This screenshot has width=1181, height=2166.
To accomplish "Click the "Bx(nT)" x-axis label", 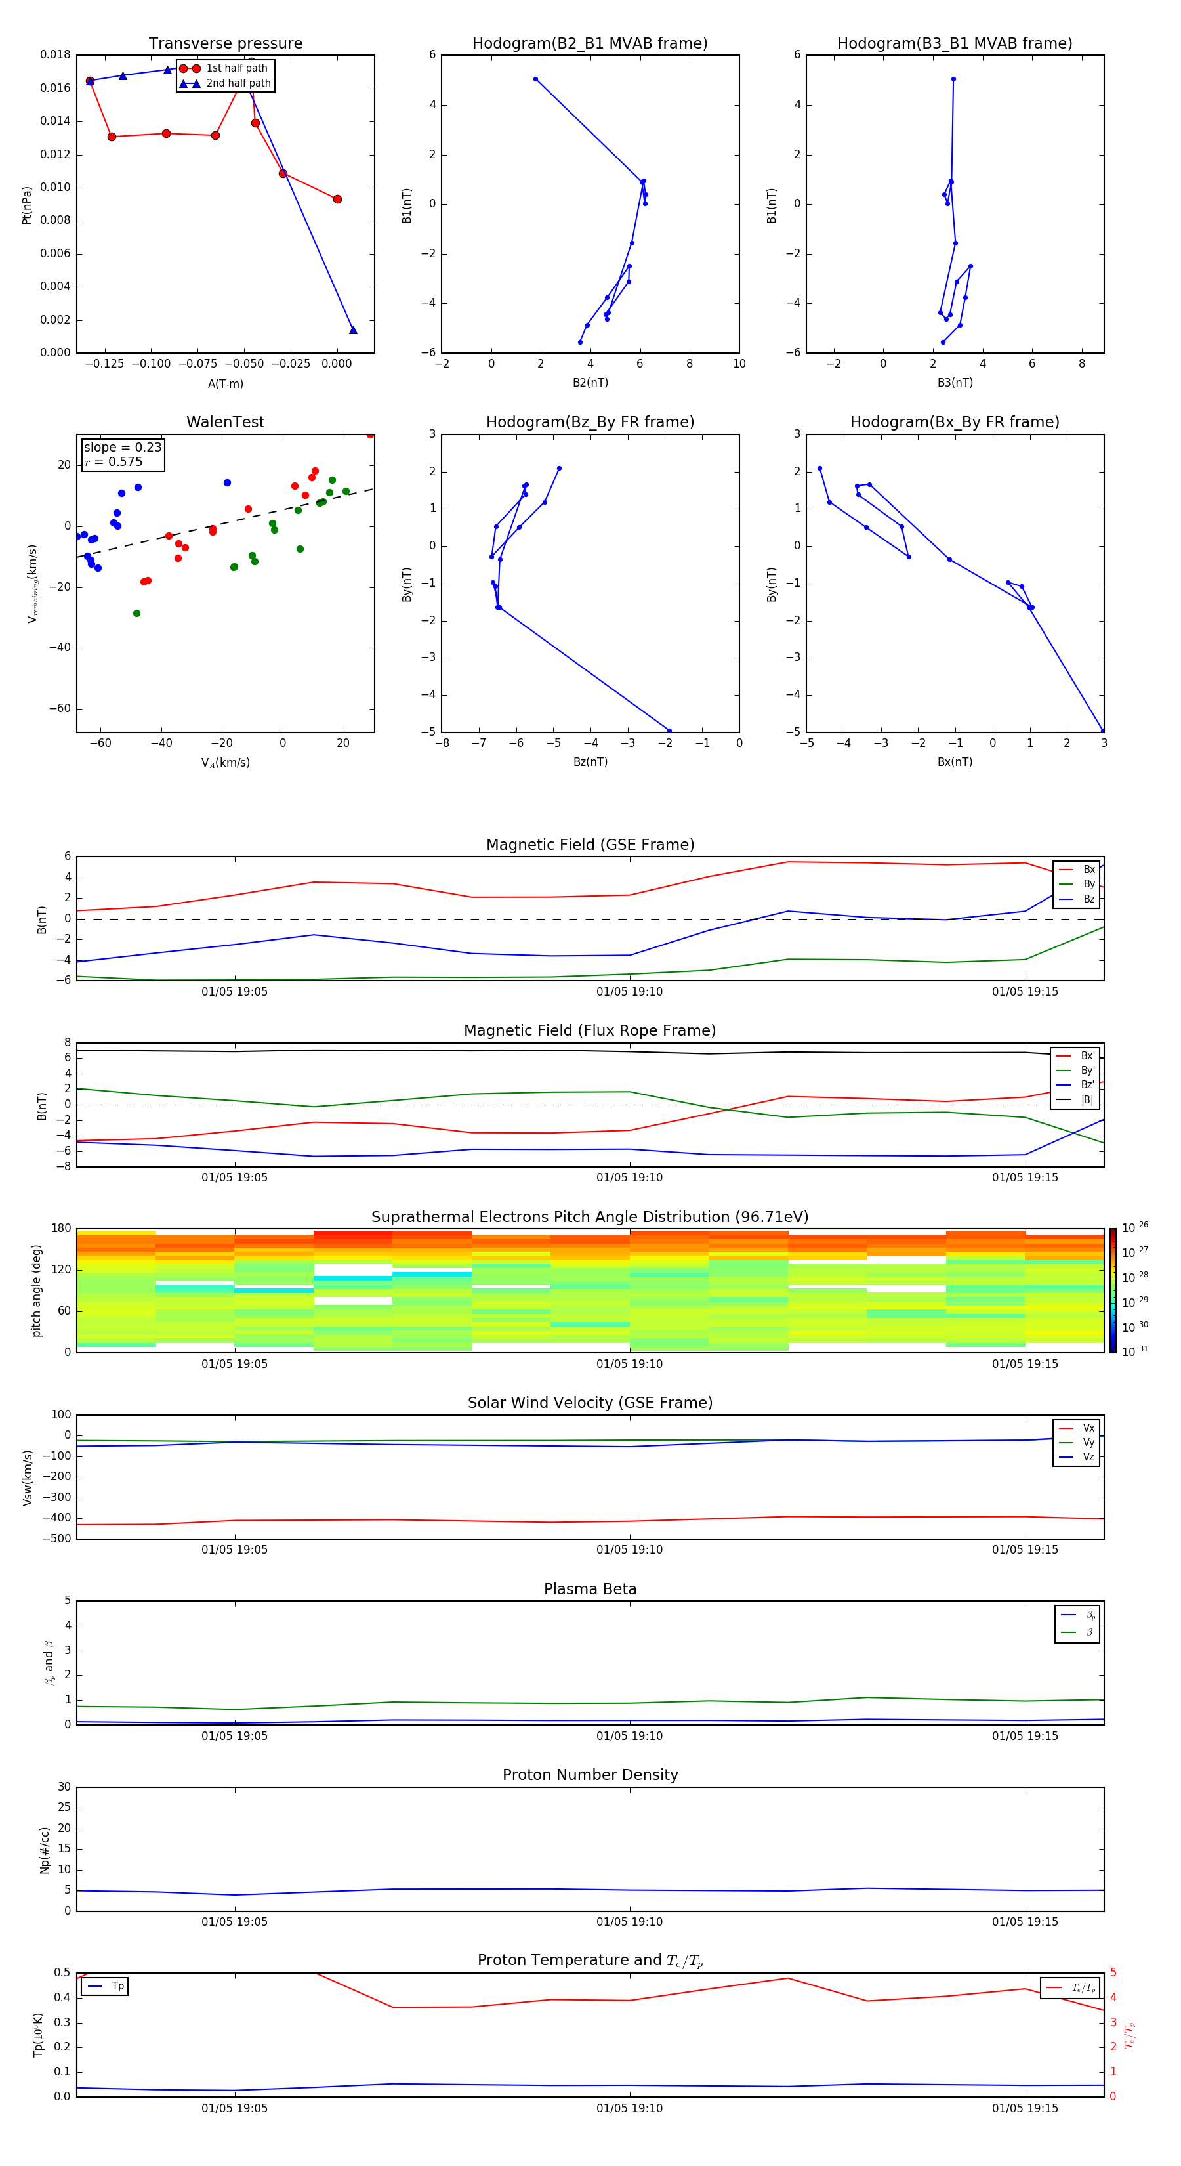I will point(955,762).
